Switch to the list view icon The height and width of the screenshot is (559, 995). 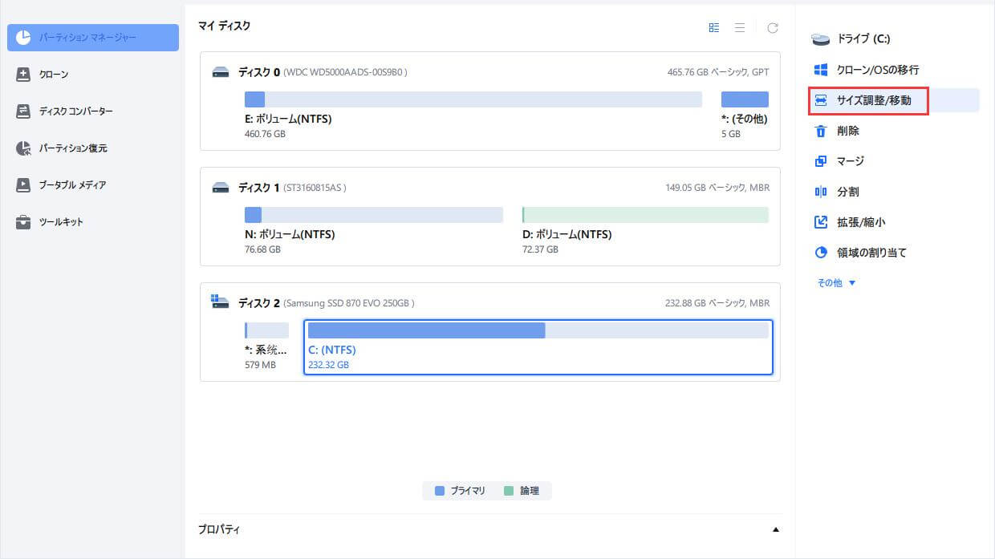click(x=739, y=28)
